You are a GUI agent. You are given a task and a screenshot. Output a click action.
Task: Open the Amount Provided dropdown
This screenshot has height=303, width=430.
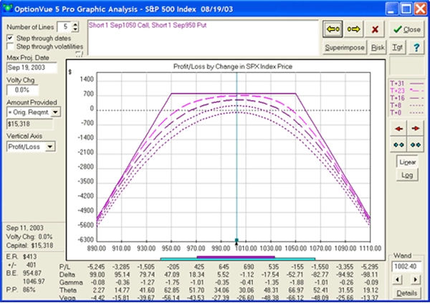pyautogui.click(x=57, y=111)
